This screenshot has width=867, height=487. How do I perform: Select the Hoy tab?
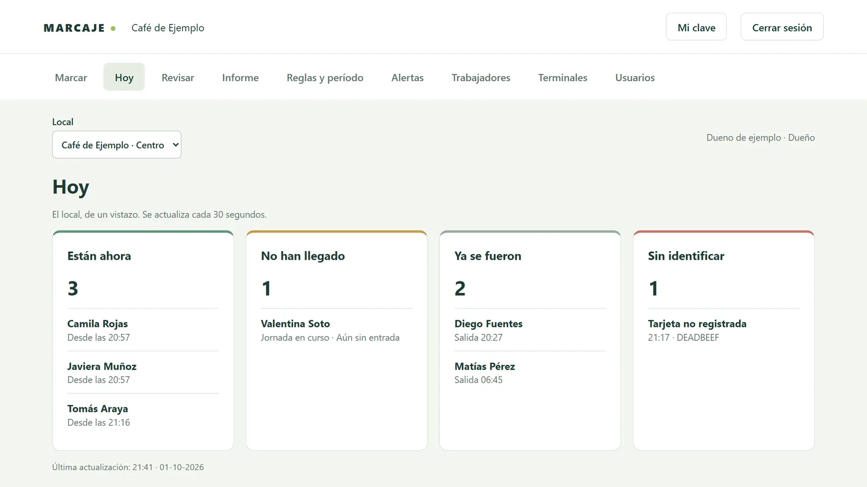(124, 77)
